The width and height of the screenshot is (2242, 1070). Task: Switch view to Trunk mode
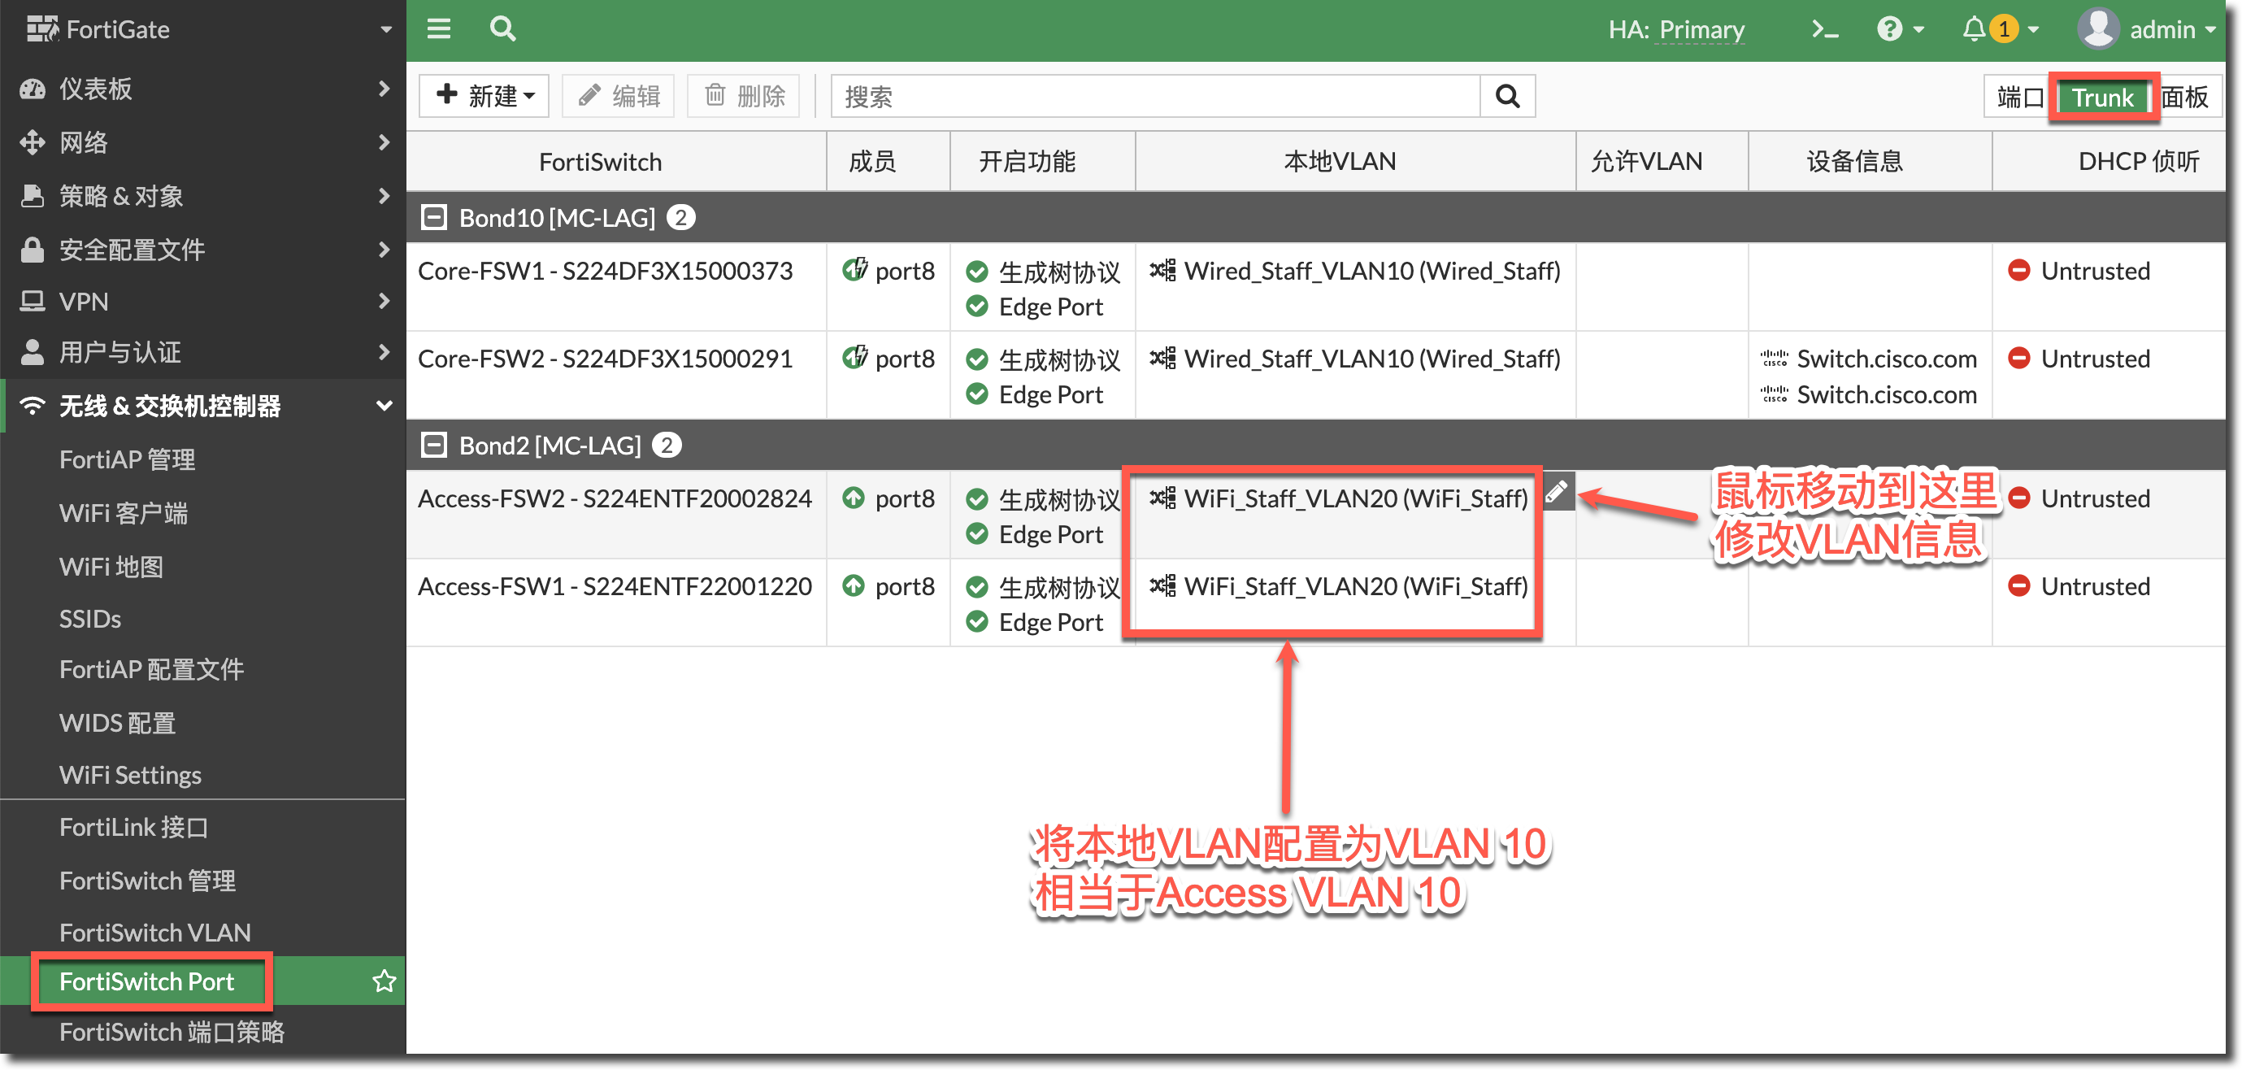(2102, 97)
